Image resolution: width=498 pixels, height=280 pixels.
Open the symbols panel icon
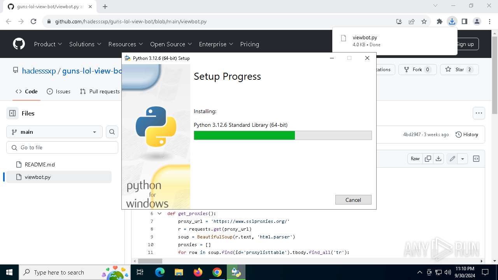pos(476,159)
